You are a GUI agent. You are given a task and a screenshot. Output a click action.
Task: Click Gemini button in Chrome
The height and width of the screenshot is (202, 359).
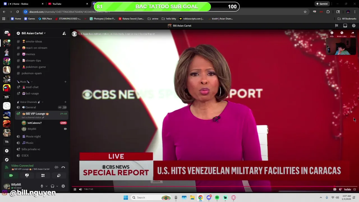[322, 4]
